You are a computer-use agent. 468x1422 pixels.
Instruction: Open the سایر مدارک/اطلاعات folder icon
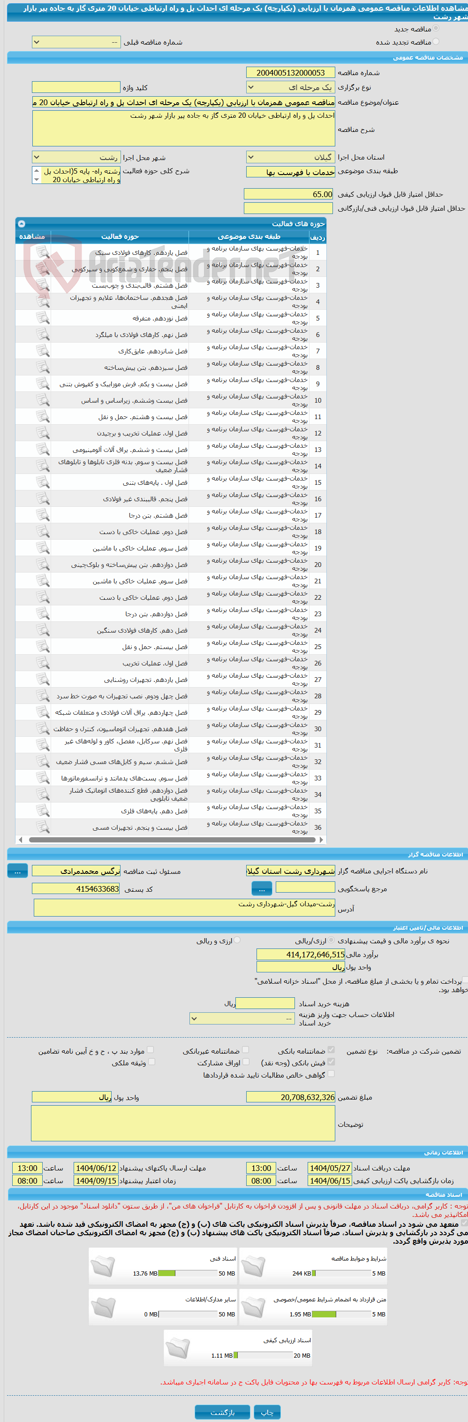pos(103,1307)
